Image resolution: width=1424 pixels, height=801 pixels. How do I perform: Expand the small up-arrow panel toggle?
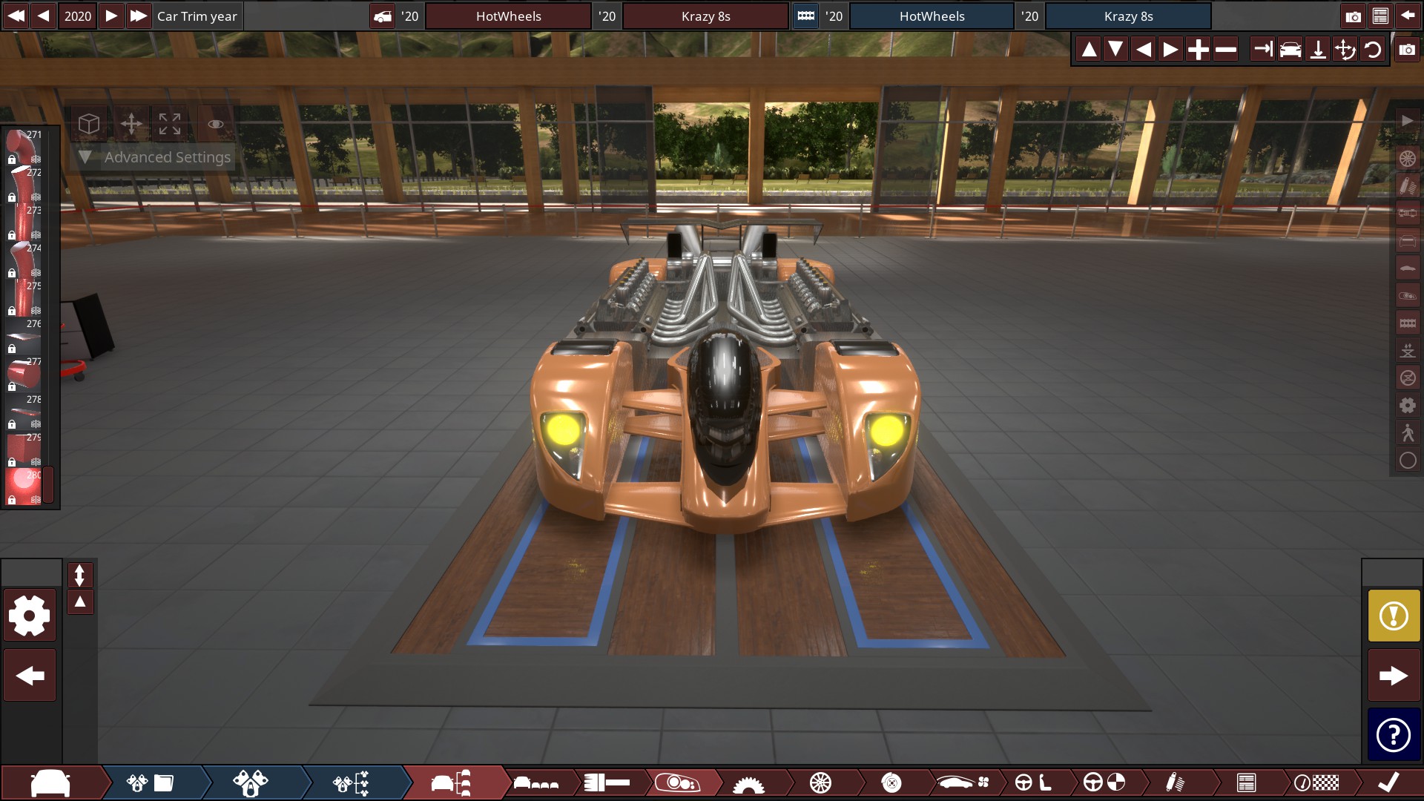pos(80,601)
